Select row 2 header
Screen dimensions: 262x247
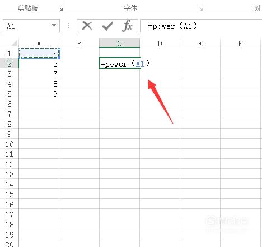tap(9, 64)
